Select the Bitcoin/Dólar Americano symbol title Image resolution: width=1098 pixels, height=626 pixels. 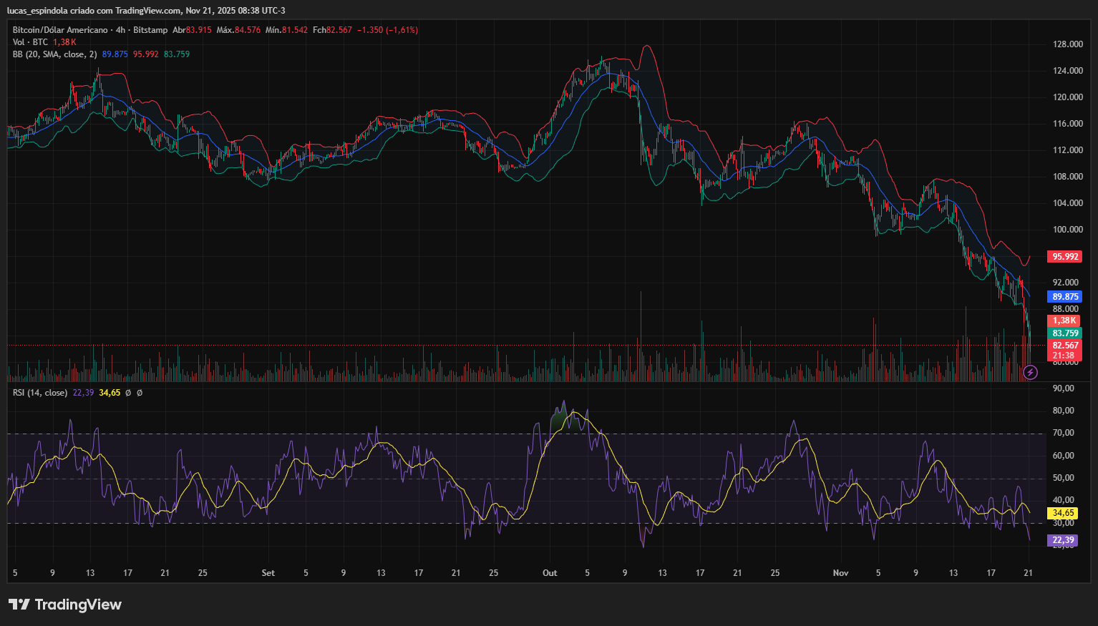(60, 30)
